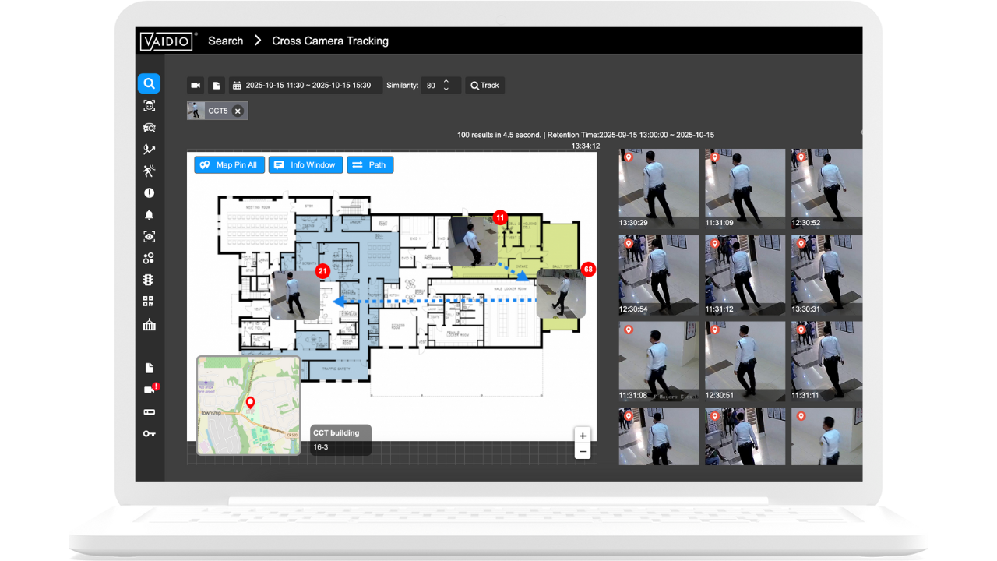Click camera icon with red alert badge
Viewport: 997px width, 561px height.
pyautogui.click(x=150, y=390)
